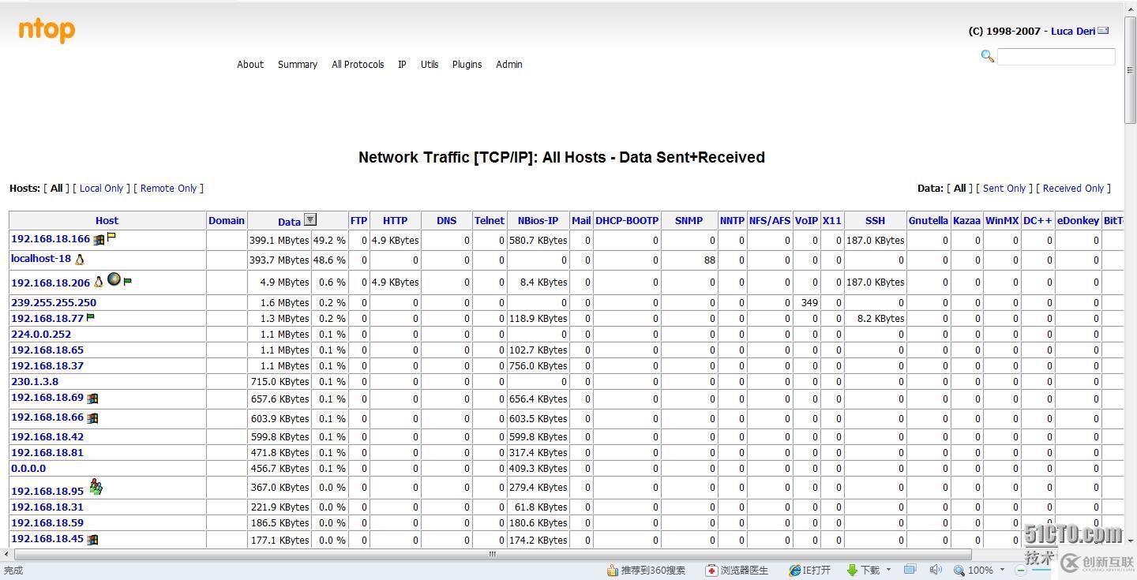Click the window switch icon in status bar

tap(910, 570)
